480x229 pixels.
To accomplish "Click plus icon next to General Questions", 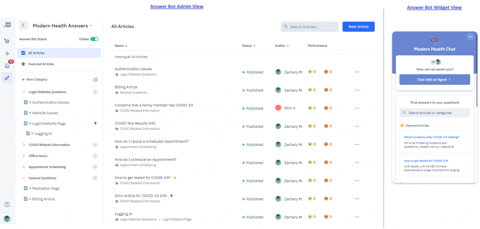I will pos(95,178).
